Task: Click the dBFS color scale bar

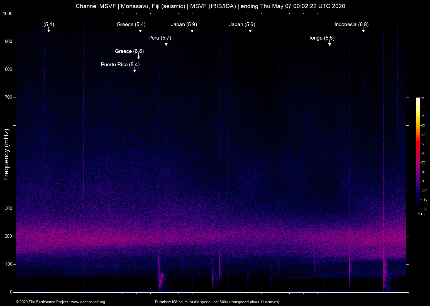Action: pos(418,153)
